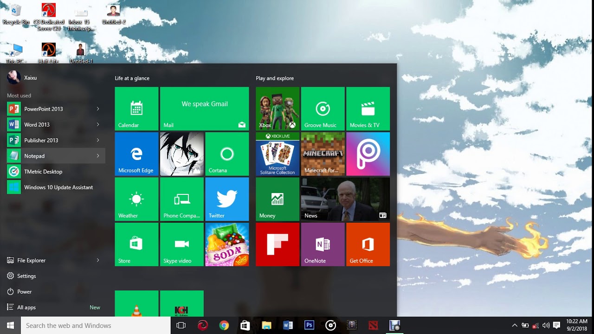
Task: Click the Get Office tile
Action: (368, 244)
